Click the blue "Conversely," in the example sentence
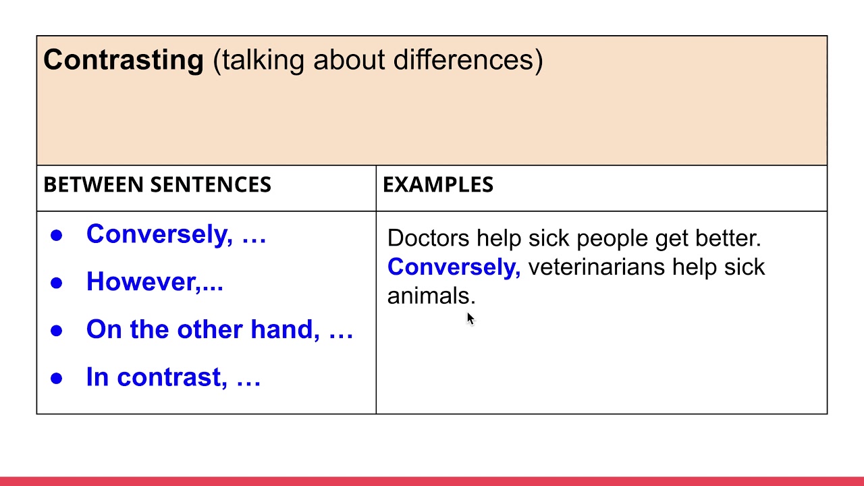The width and height of the screenshot is (864, 486). click(x=454, y=267)
